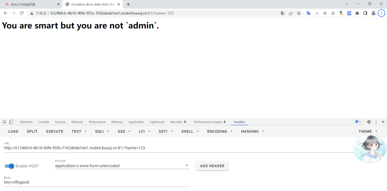Open the Extensions puzzle icon
The height and width of the screenshot is (191, 387).
coord(357,13)
